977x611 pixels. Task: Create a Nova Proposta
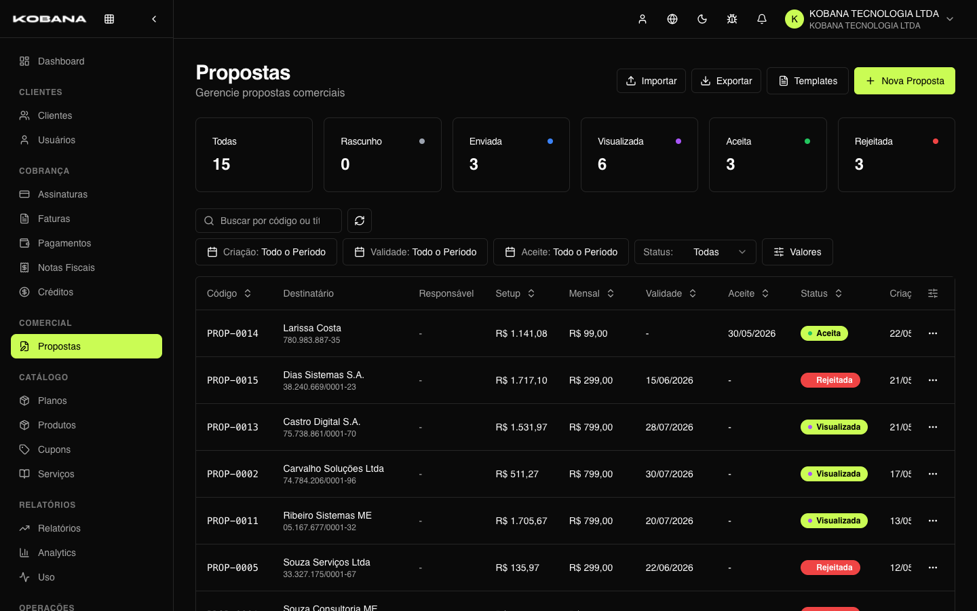click(904, 81)
